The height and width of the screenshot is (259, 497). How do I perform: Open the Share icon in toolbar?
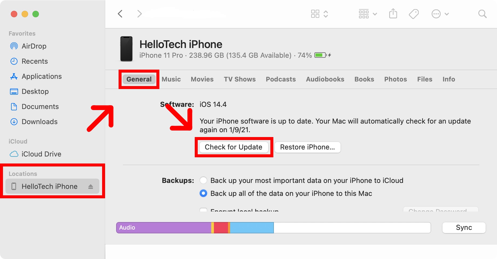pos(393,13)
